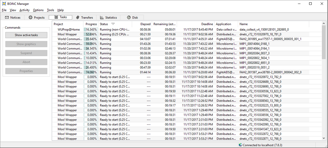Click the Application column header
The height and width of the screenshot is (148, 328).
point(226,24)
